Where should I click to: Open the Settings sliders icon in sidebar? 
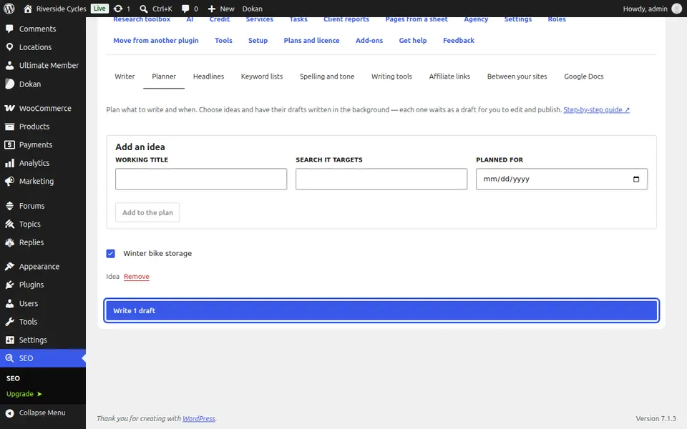[9, 340]
